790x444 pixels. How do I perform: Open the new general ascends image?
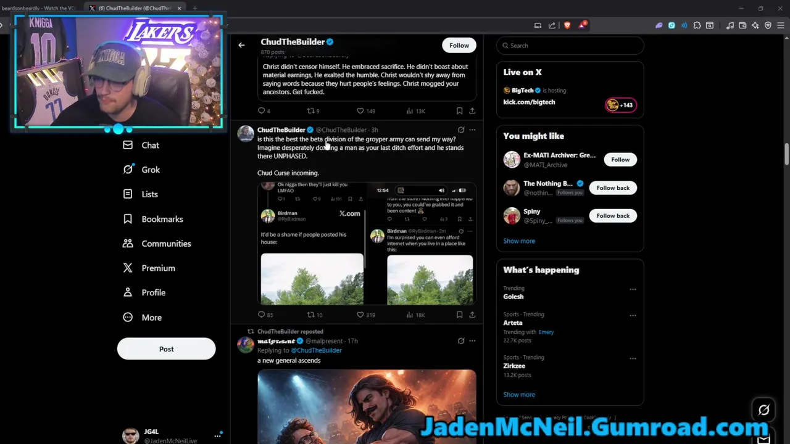[x=367, y=406]
